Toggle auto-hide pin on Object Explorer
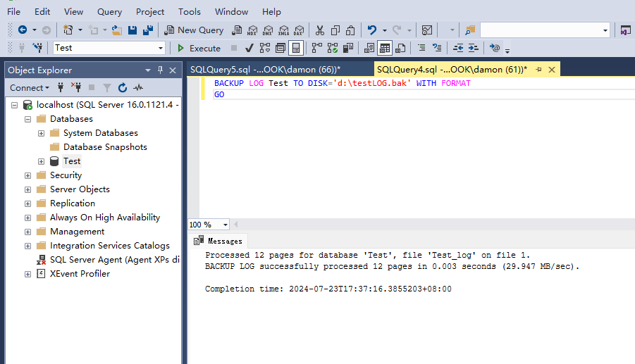 tap(161, 70)
